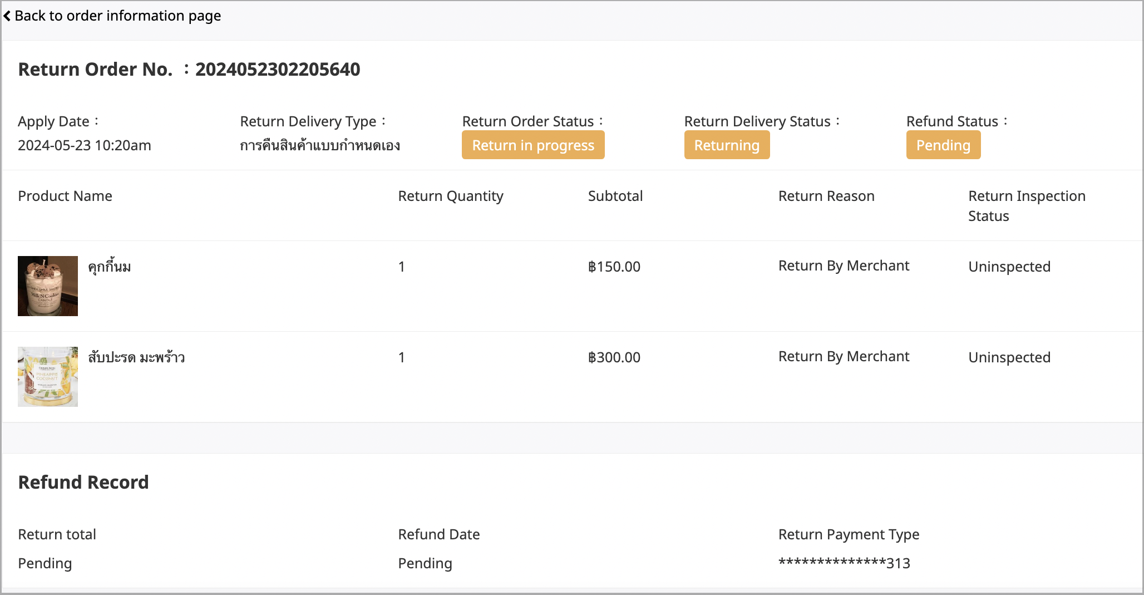Click the back chevron arrow icon

pyautogui.click(x=7, y=16)
